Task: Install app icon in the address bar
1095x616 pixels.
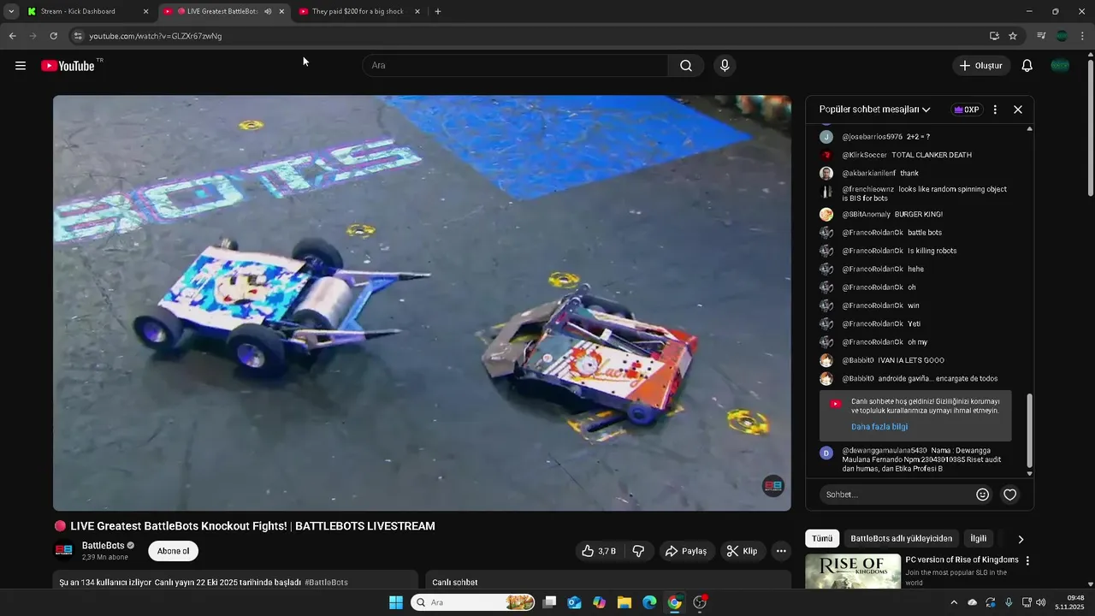Action: pyautogui.click(x=994, y=36)
